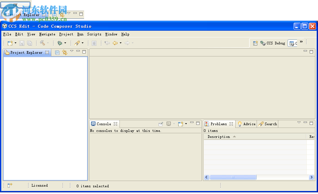This screenshot has height=194, width=318.
Task: Open the Project menu
Action: pos(66,34)
